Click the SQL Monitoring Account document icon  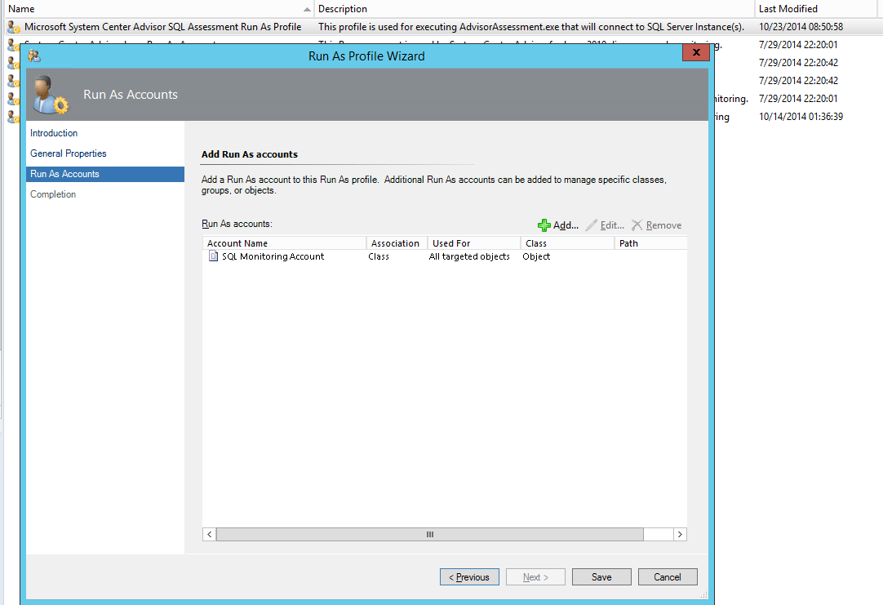212,256
